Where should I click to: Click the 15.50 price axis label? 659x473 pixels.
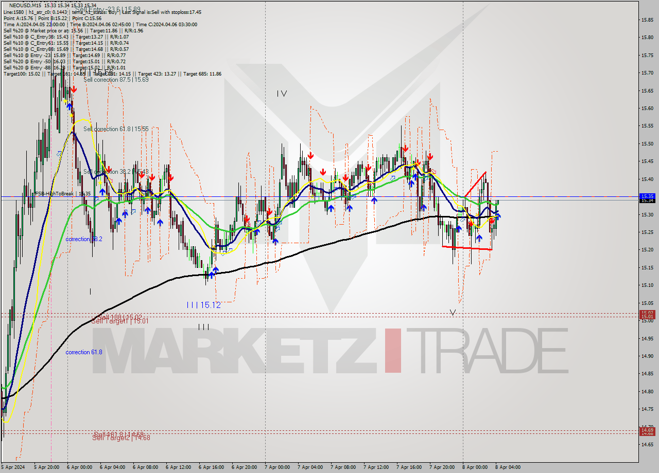tap(647, 143)
